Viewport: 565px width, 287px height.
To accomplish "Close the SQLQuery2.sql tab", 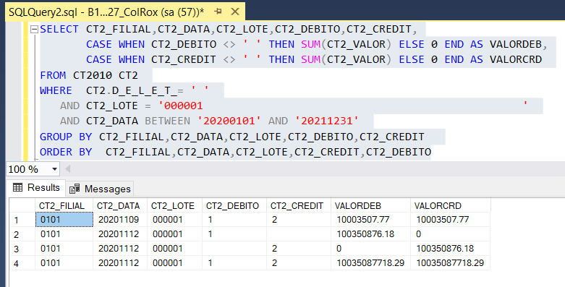I will pyautogui.click(x=235, y=12).
